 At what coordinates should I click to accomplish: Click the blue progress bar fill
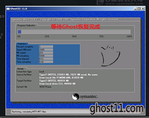pos(19,32)
